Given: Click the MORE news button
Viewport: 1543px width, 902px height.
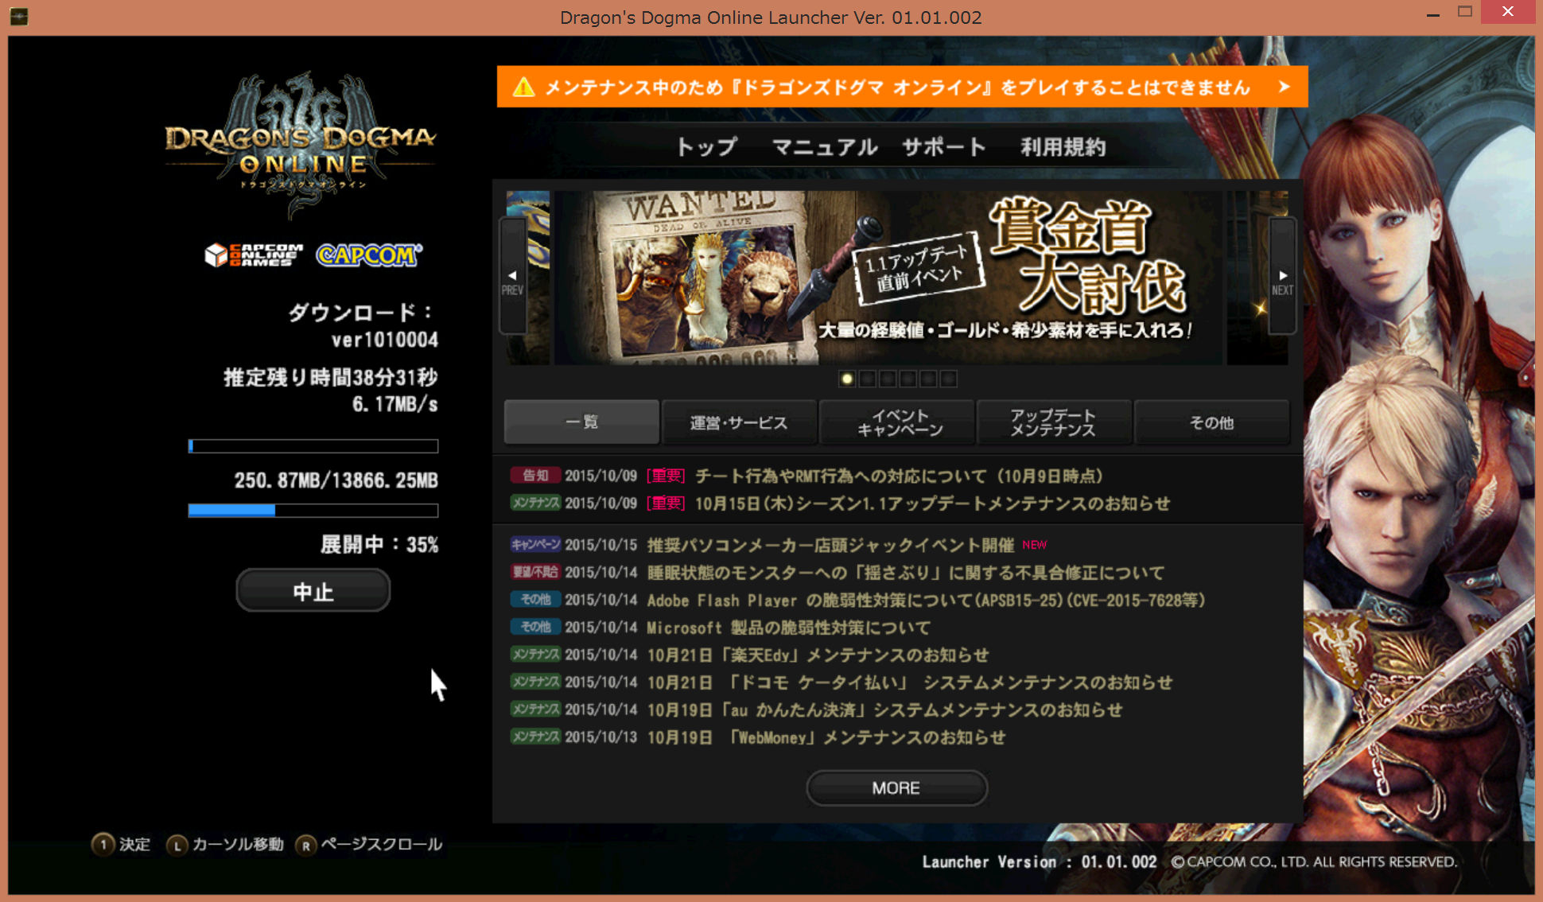Looking at the screenshot, I should click(x=896, y=787).
